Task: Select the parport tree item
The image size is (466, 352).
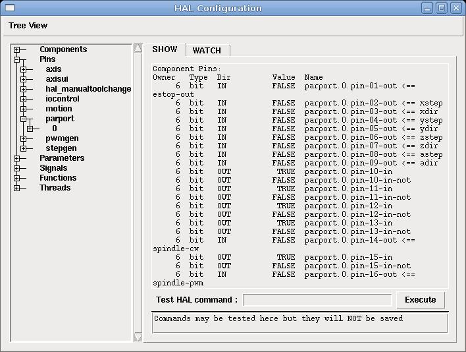Action: 60,119
